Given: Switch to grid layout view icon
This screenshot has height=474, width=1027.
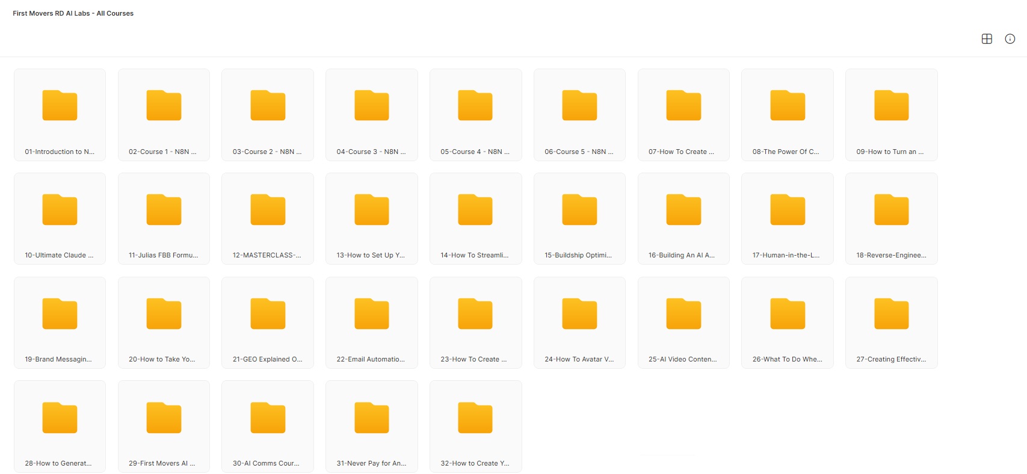Looking at the screenshot, I should pos(987,39).
